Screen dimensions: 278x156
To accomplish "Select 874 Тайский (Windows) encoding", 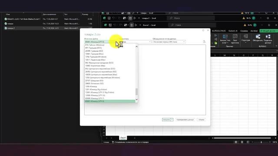I will point(110,45).
